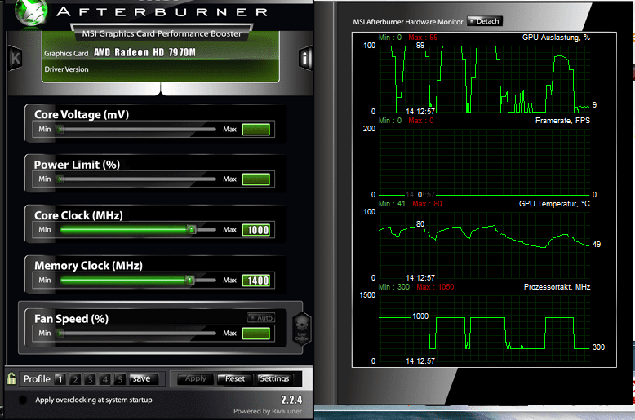Click the MSI Graphics Card Performance Booster banner
The width and height of the screenshot is (635, 420).
point(162,33)
